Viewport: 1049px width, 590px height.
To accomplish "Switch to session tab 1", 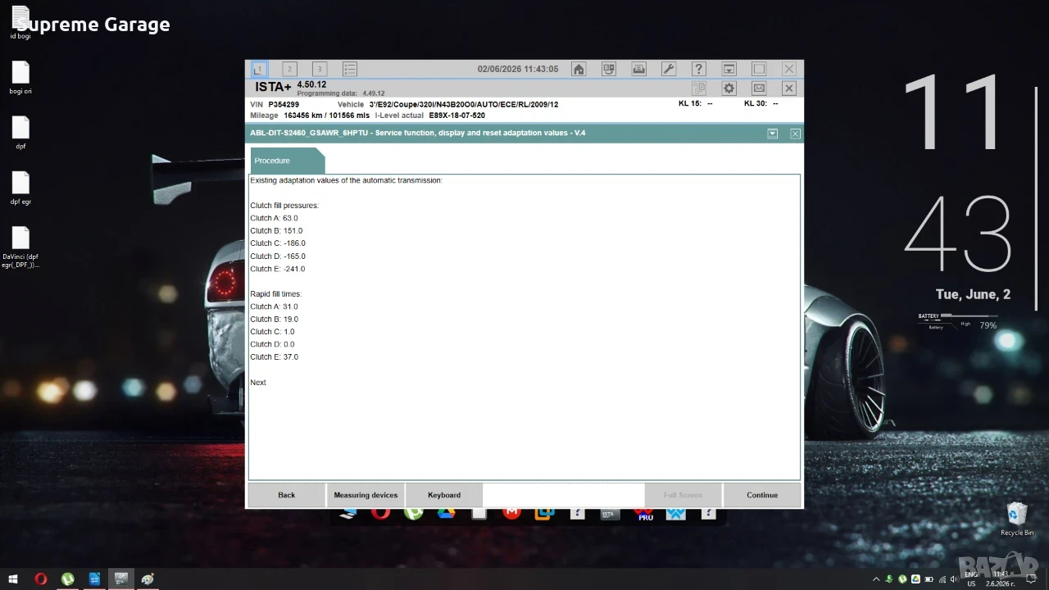I will click(259, 69).
